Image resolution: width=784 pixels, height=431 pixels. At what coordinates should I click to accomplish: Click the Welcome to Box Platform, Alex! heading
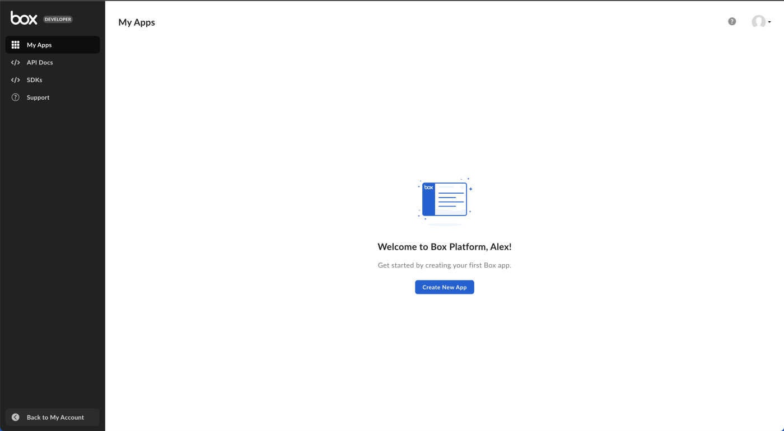coord(445,247)
